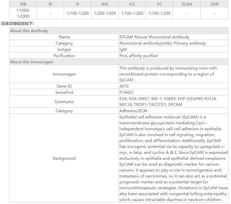Click the IgM isotype value

[123, 50]
